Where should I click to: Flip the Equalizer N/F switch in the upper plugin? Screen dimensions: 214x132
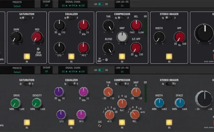[71, 18]
